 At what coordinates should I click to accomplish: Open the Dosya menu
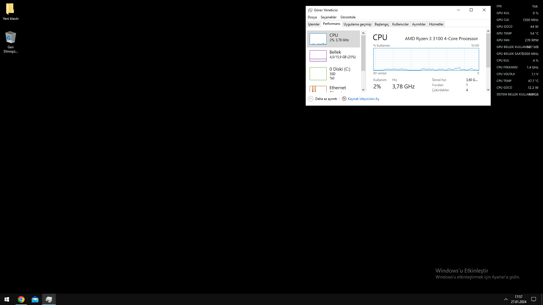pyautogui.click(x=312, y=17)
